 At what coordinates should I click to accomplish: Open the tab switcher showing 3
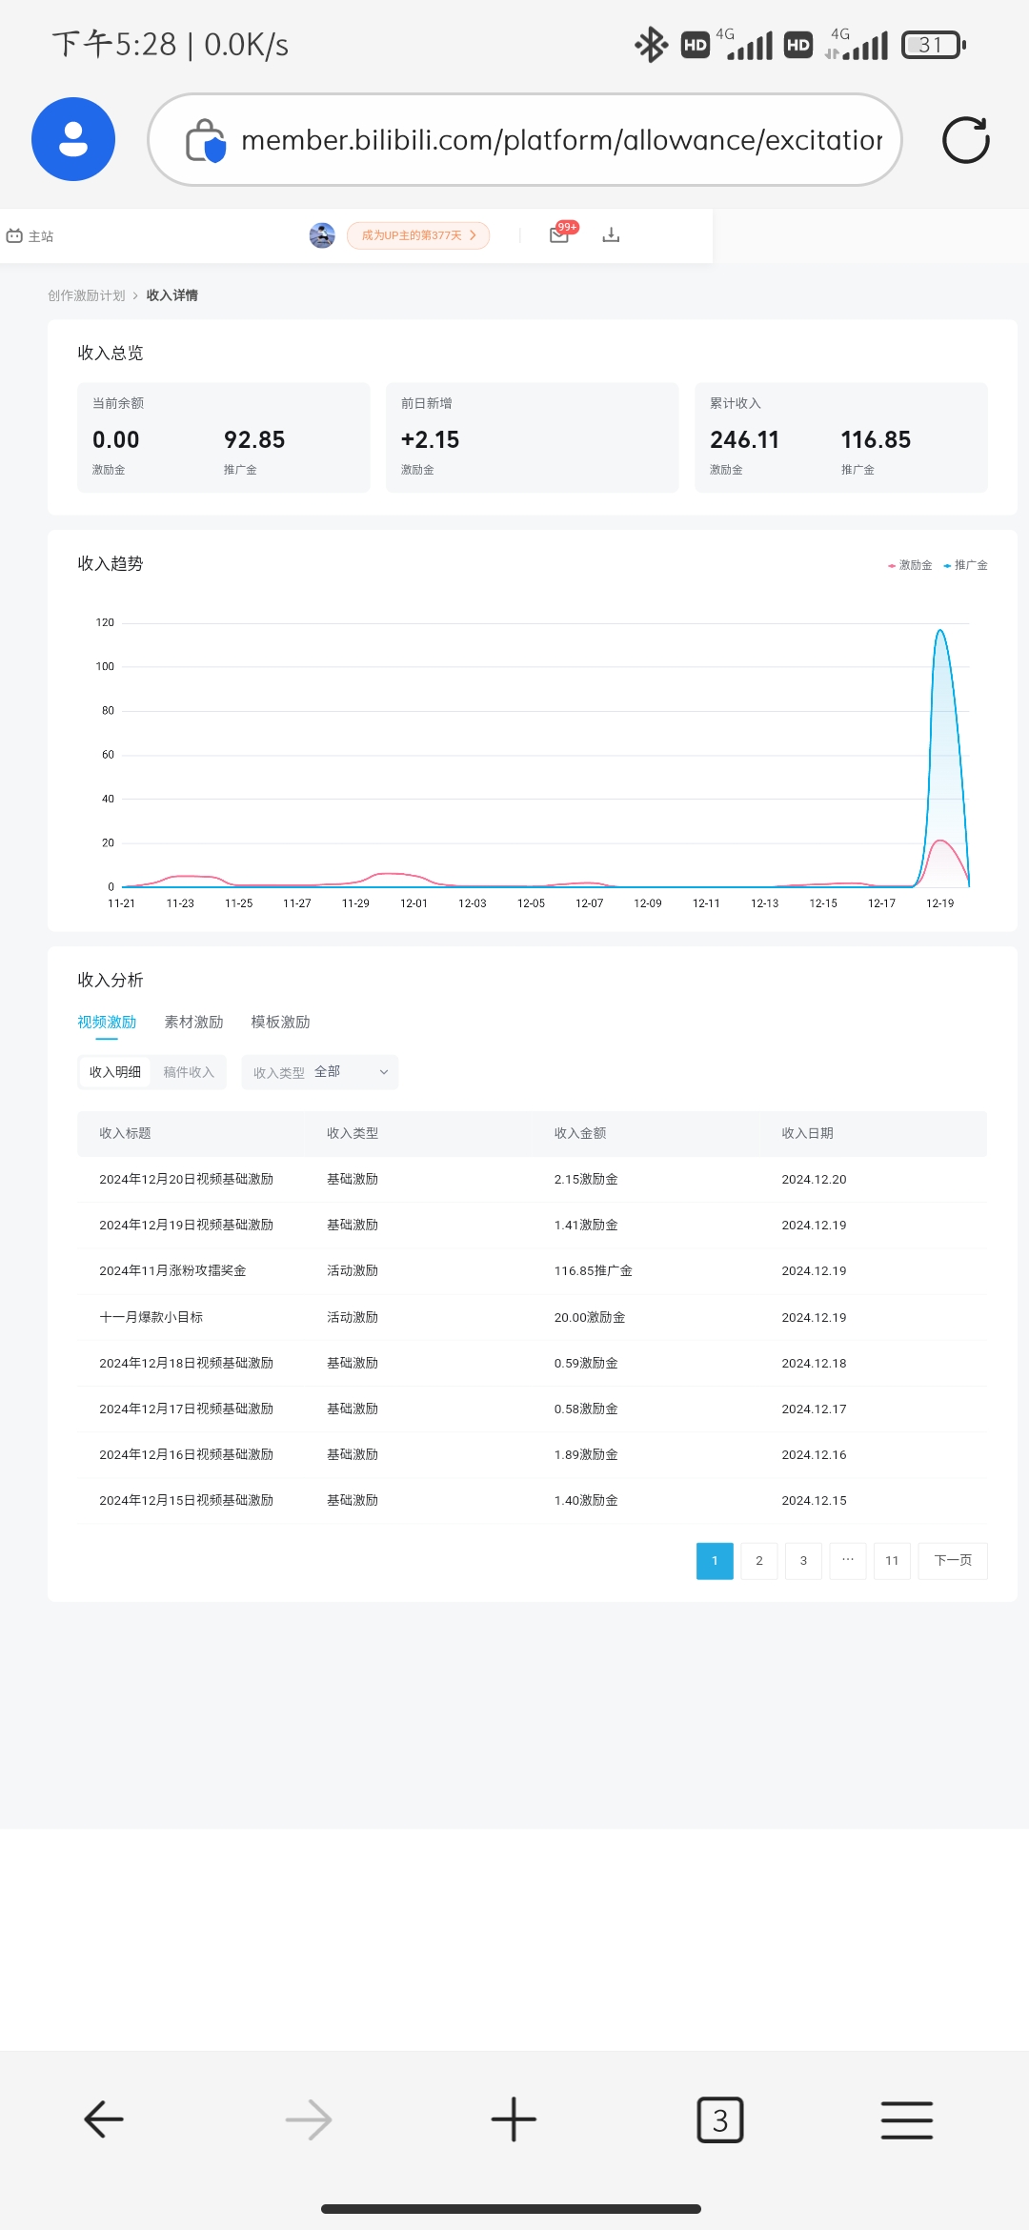[720, 2119]
